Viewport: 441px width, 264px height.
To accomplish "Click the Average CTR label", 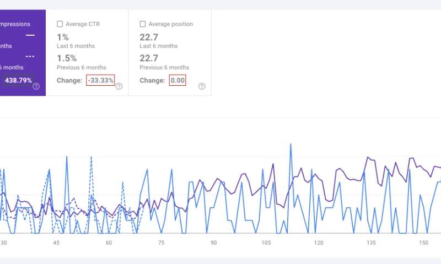I will (x=83, y=24).
